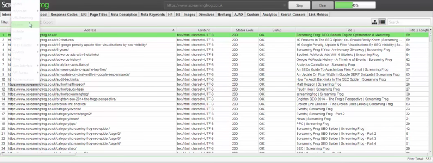
Task: Select the /analytics-consultancy/ URL row
Action: tap(215, 64)
